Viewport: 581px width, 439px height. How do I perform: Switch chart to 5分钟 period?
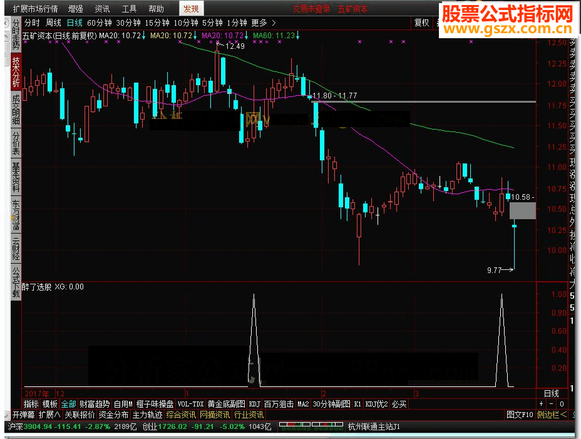point(212,23)
